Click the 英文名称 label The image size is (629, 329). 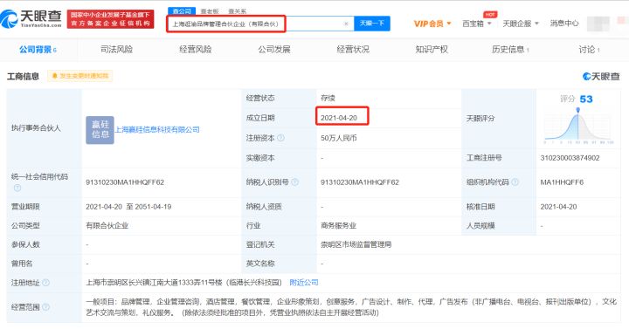point(260,264)
